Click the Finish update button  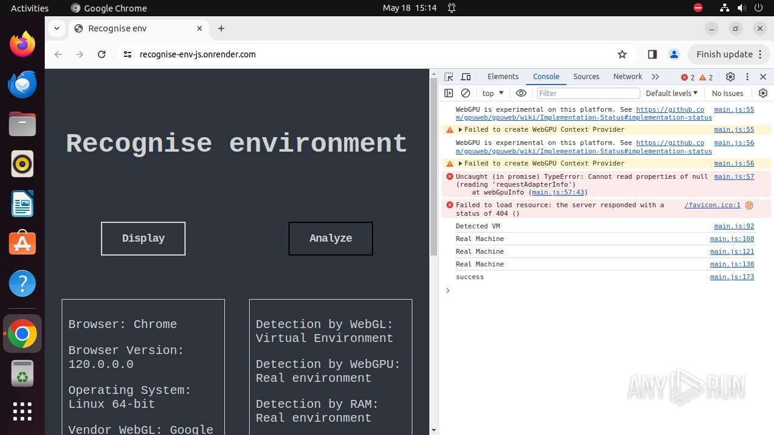coord(729,54)
